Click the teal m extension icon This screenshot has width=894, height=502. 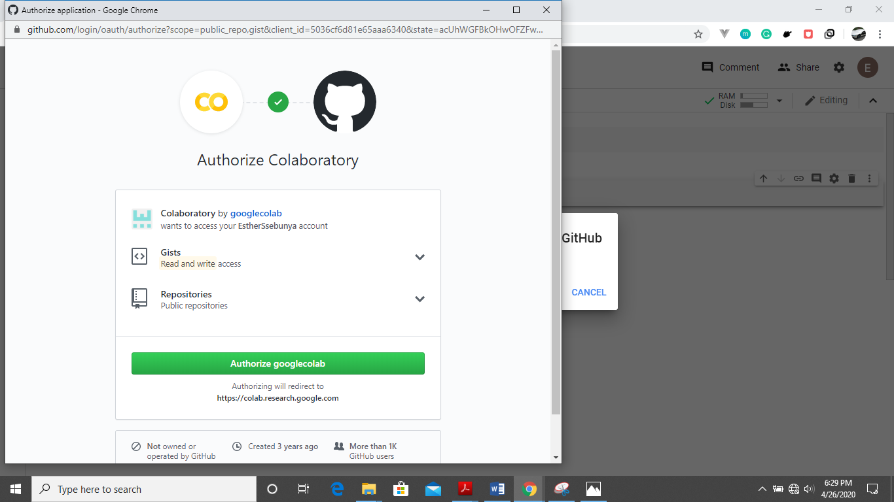[745, 34]
